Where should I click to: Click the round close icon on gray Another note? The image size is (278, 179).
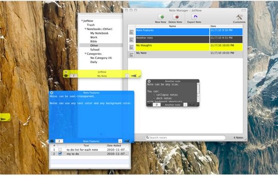tap(149, 81)
